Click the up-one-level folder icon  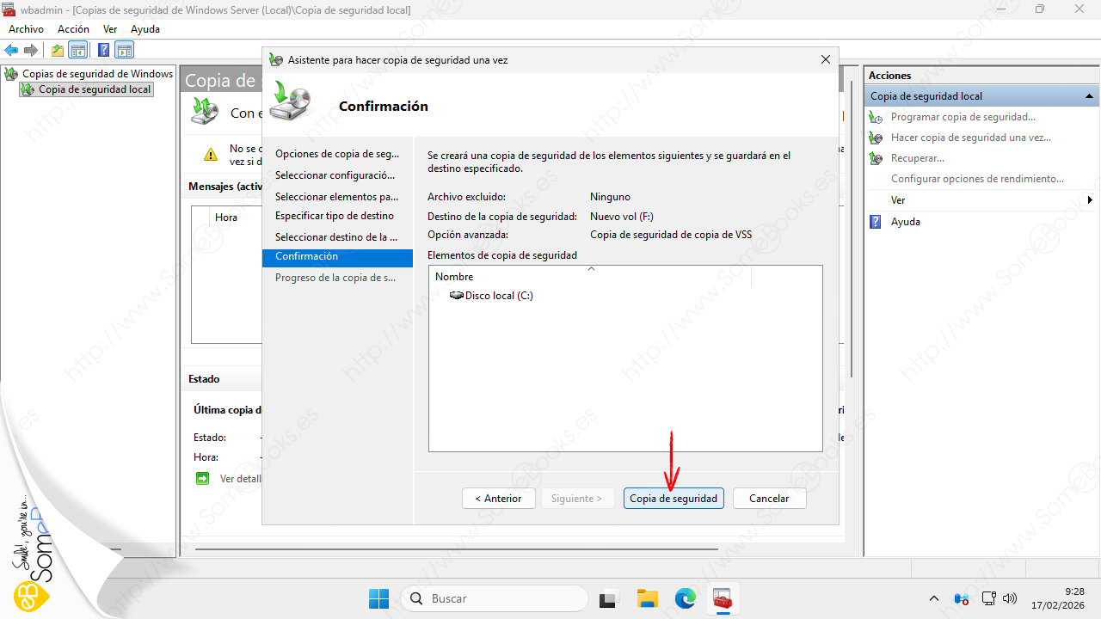click(x=58, y=50)
